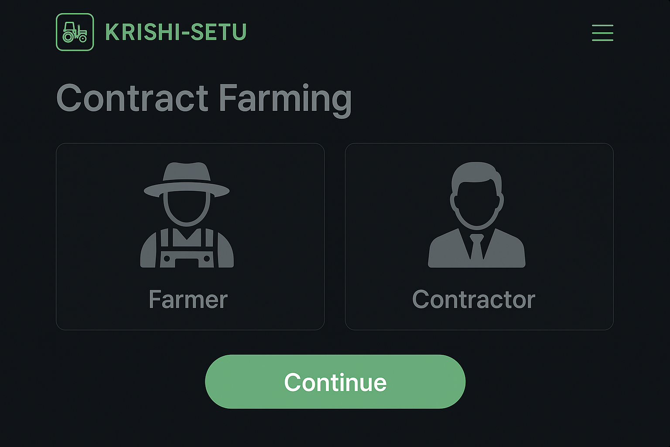The image size is (670, 447).
Task: Tap the bottom bar of the hamburger icon
Action: [602, 40]
